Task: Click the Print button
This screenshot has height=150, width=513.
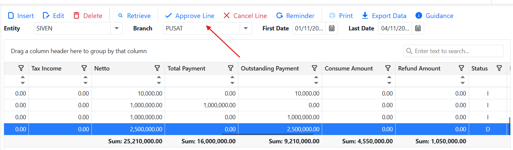Action: click(x=341, y=16)
